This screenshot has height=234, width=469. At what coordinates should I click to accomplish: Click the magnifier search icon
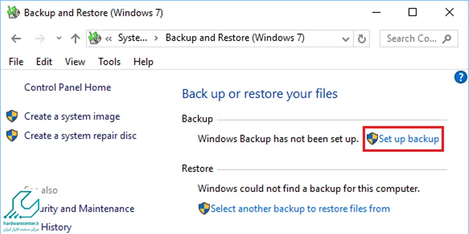pos(446,39)
